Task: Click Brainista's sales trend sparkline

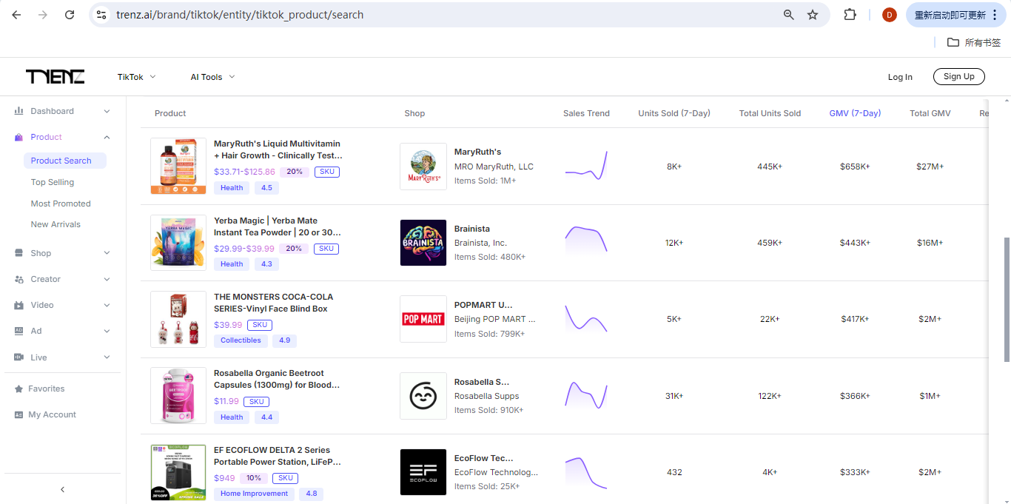Action: coord(586,241)
